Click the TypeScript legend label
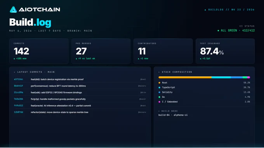The image size is (264, 148). coord(168,87)
